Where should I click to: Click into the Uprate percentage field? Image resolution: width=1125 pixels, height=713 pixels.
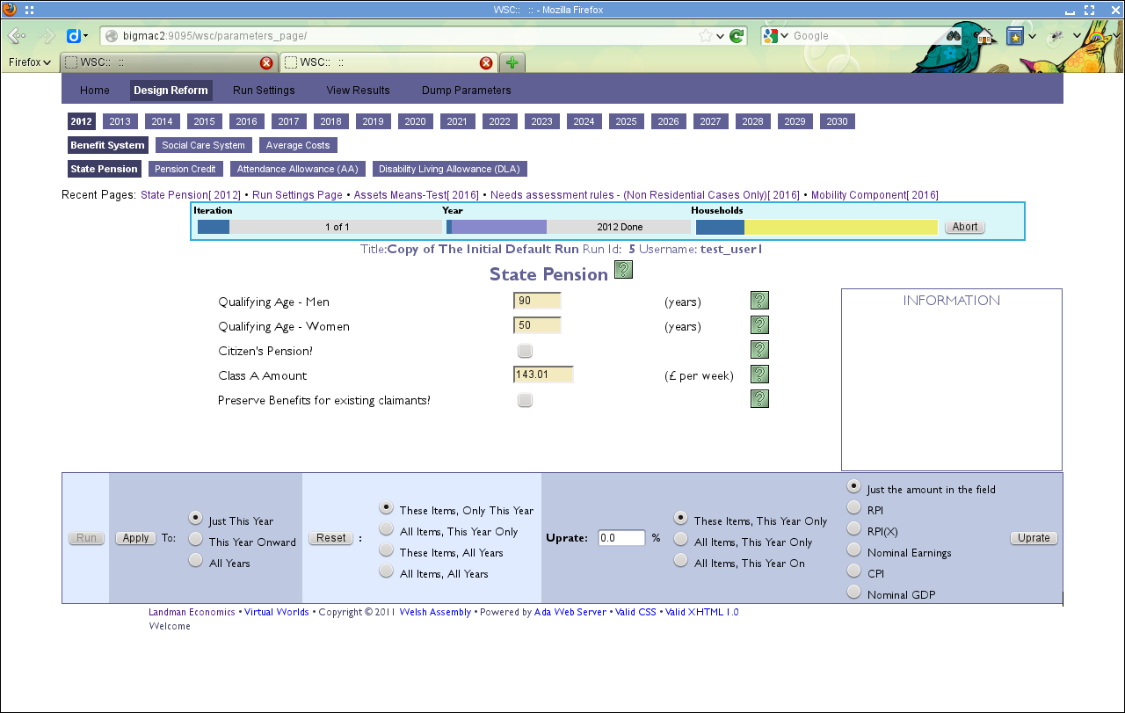pyautogui.click(x=621, y=538)
